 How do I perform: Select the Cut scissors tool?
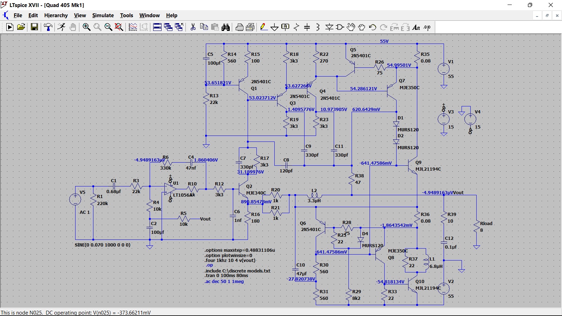click(193, 27)
